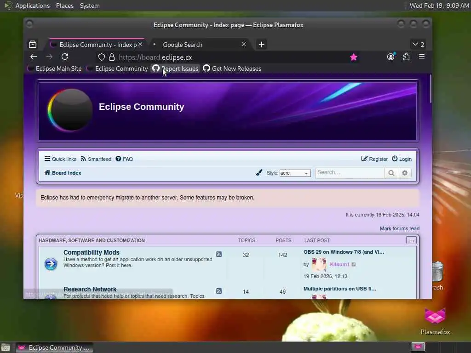Click the Plasmafox workspace icon in bottom panel
Image resolution: width=471 pixels, height=353 pixels.
tap(418, 347)
